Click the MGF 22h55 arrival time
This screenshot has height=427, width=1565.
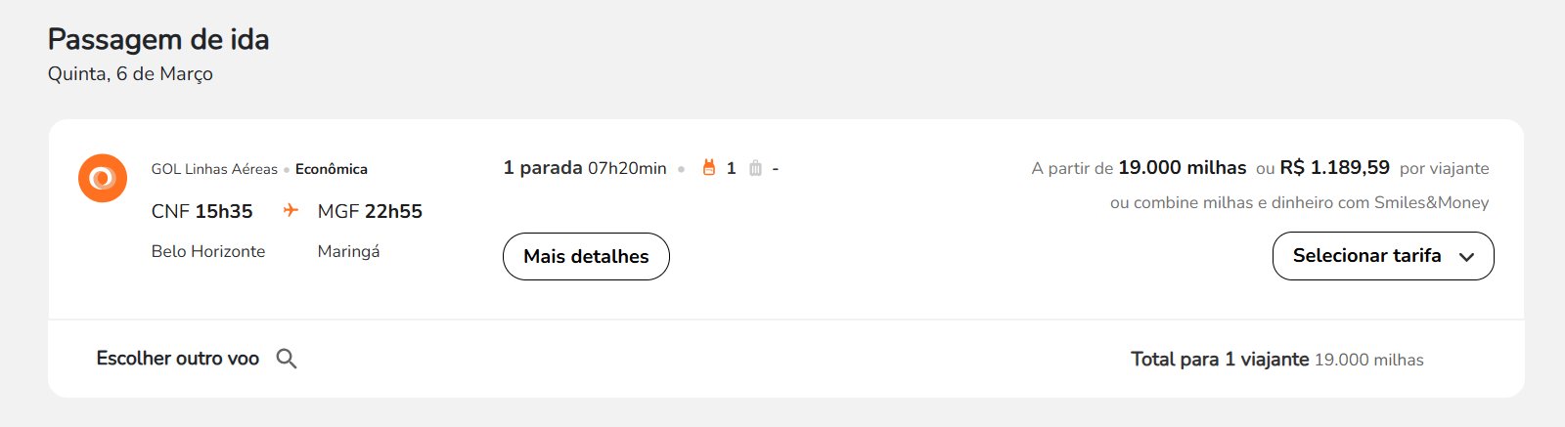pyautogui.click(x=370, y=211)
